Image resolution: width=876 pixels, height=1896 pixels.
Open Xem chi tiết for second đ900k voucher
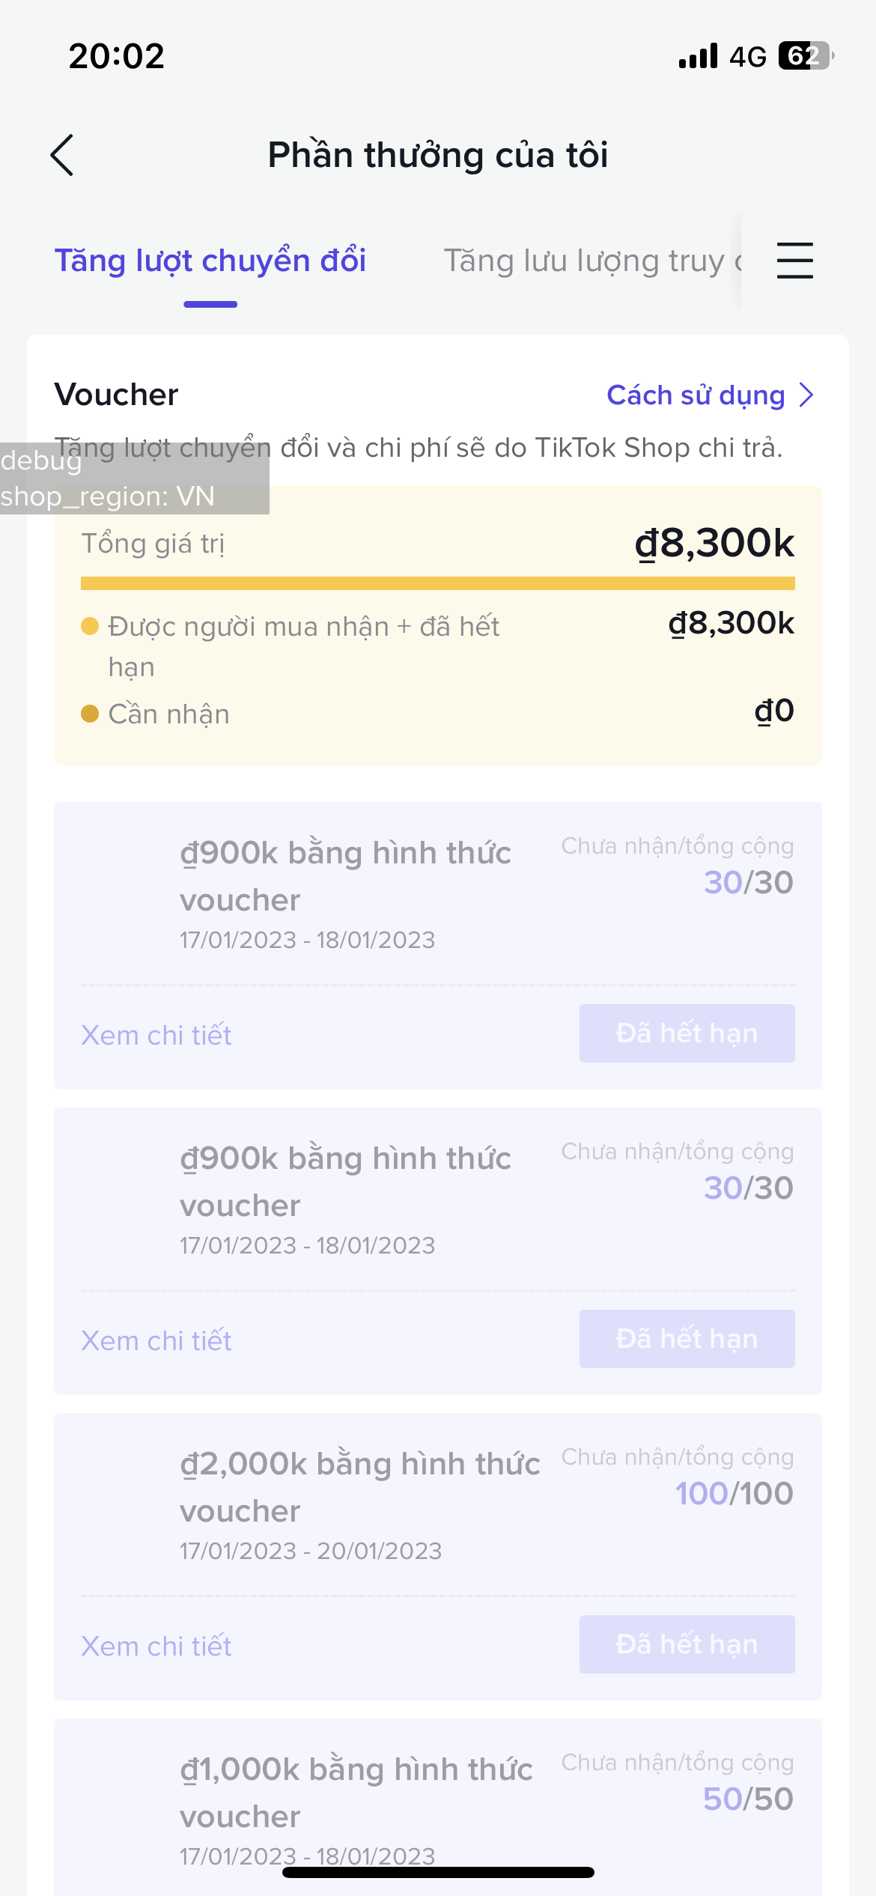tap(156, 1340)
